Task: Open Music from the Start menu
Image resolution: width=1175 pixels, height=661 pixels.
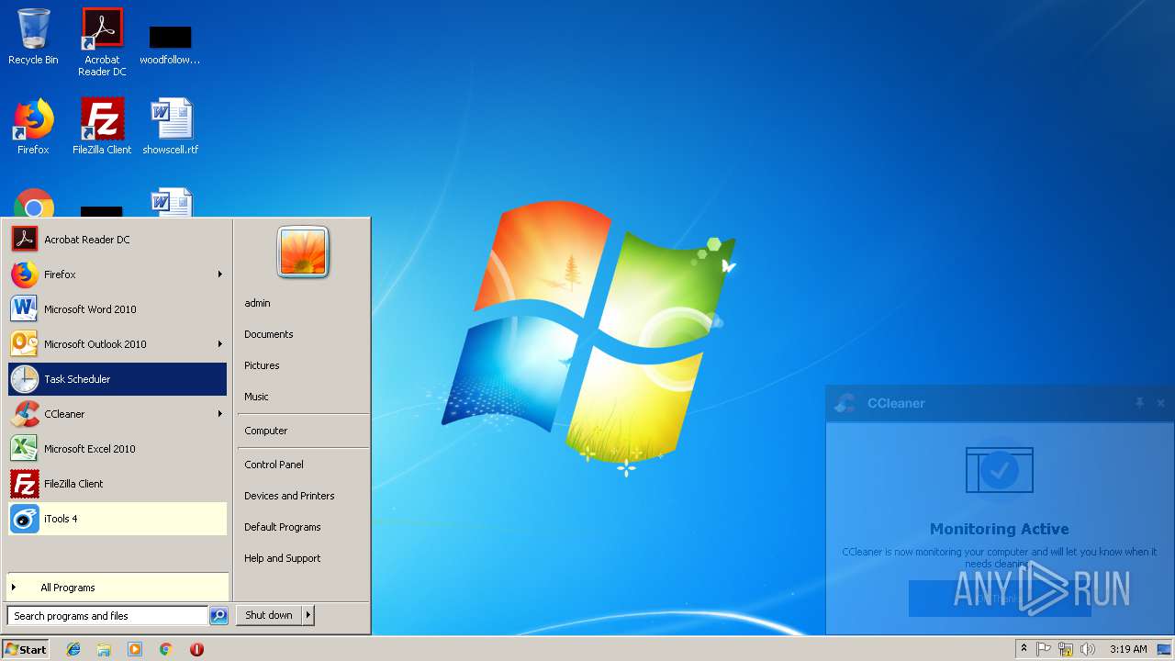Action: 256,397
